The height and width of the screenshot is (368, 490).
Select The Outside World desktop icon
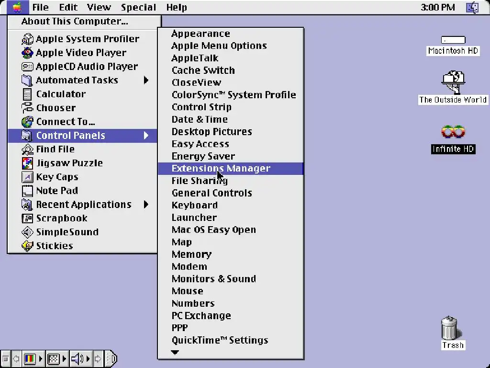tap(454, 82)
